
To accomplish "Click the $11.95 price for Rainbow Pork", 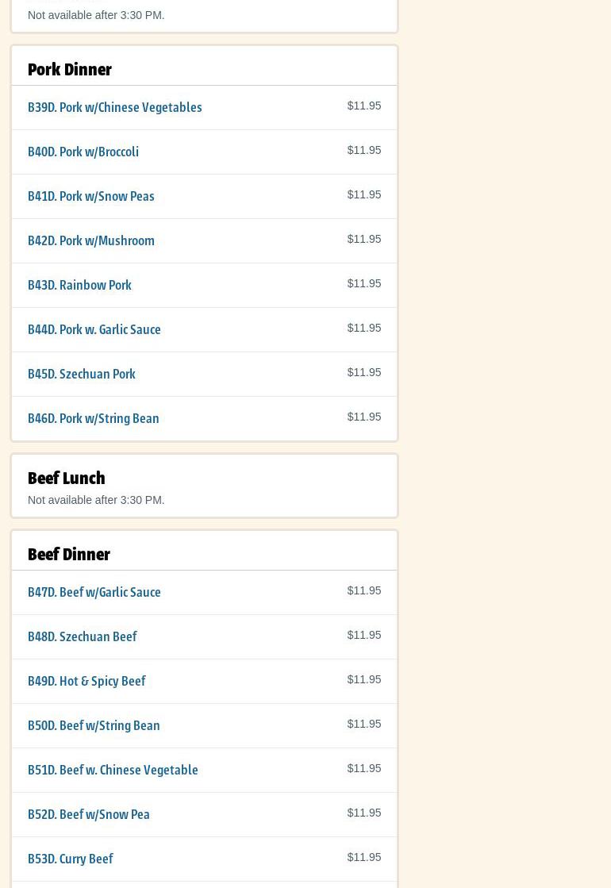I will (x=363, y=283).
